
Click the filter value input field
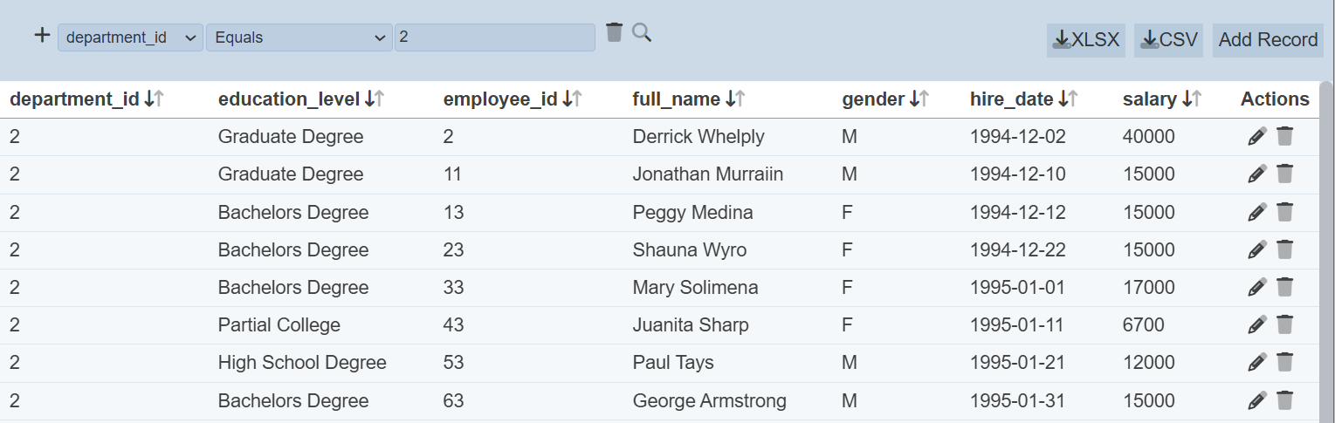494,38
